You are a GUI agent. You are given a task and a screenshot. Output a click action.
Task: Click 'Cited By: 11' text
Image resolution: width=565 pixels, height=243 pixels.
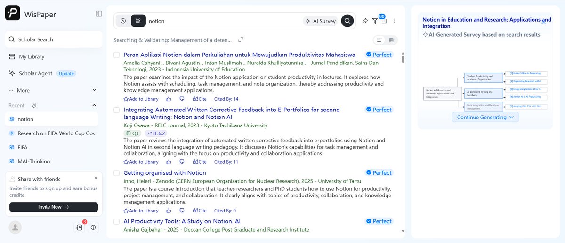[226, 162]
